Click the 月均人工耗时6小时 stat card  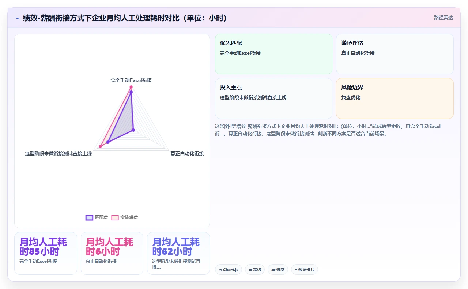112,253
